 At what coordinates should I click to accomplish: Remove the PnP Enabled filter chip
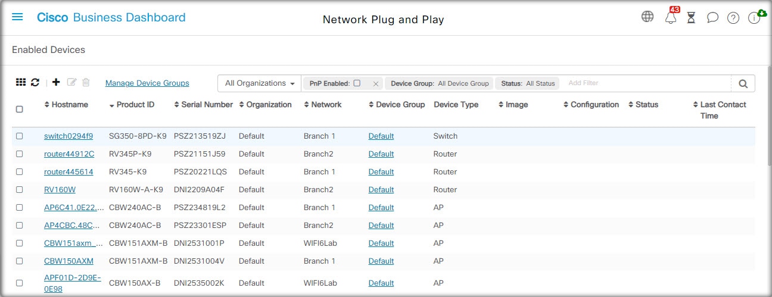375,84
